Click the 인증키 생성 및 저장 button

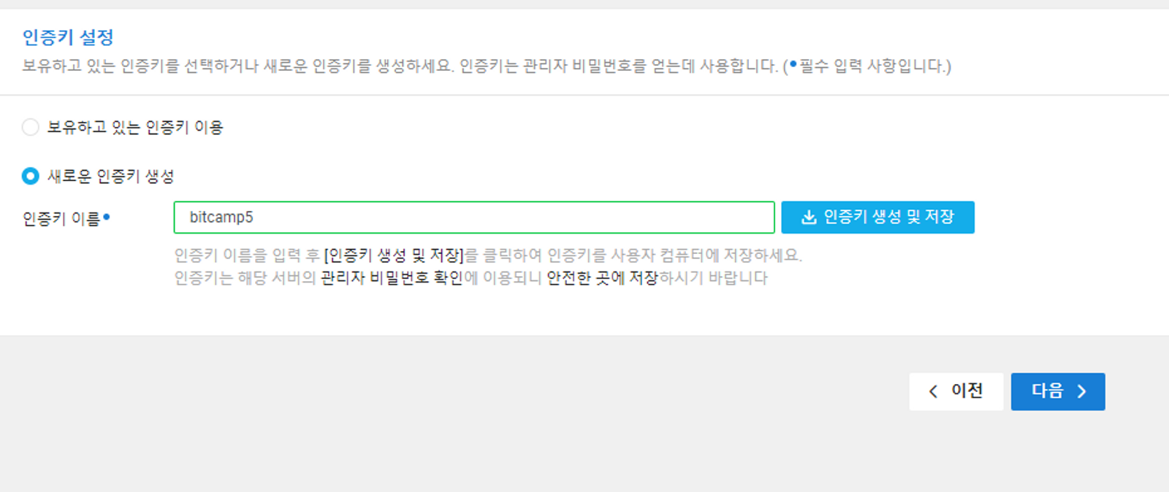[x=877, y=218]
